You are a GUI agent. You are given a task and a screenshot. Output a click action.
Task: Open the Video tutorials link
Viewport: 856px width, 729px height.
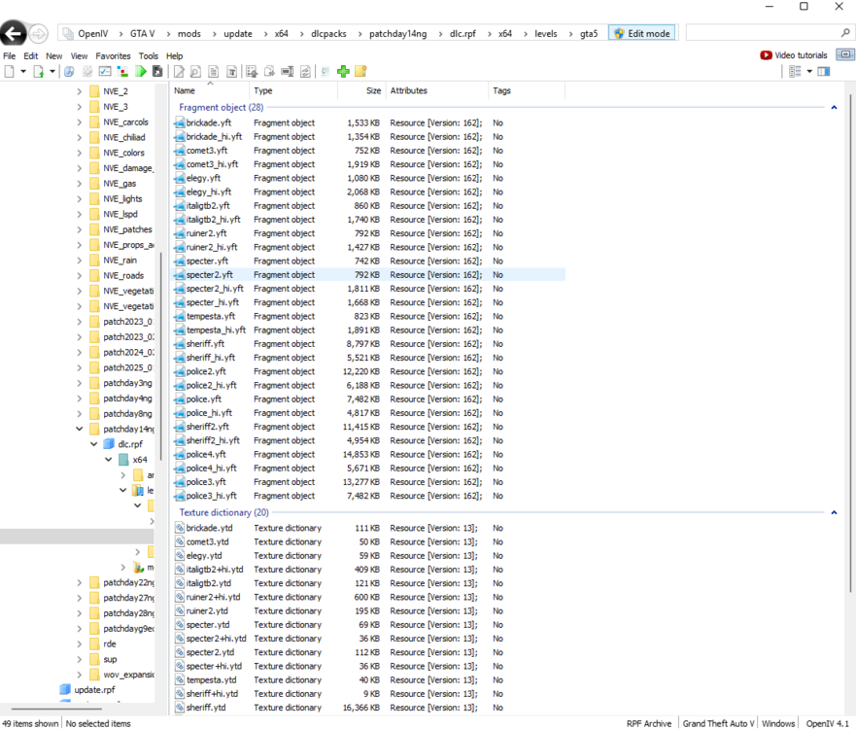pyautogui.click(x=801, y=56)
